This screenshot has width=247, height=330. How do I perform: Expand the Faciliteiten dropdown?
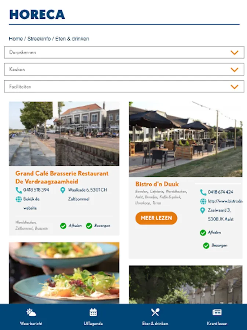(x=124, y=87)
